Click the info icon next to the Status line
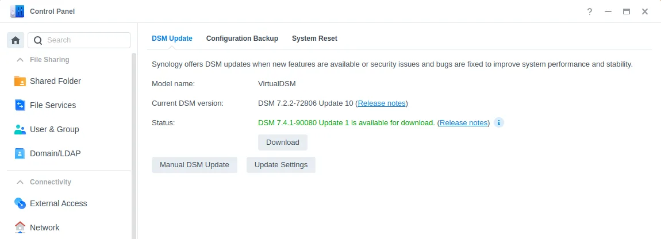The height and width of the screenshot is (239, 661). pos(499,123)
